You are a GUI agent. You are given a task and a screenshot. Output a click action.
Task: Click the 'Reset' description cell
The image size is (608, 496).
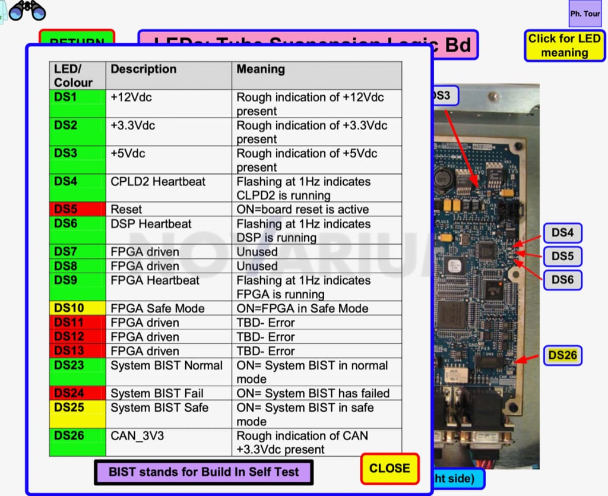[x=169, y=209]
